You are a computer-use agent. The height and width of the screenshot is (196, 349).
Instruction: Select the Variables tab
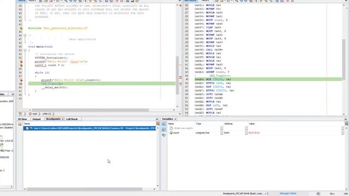tap(167, 119)
